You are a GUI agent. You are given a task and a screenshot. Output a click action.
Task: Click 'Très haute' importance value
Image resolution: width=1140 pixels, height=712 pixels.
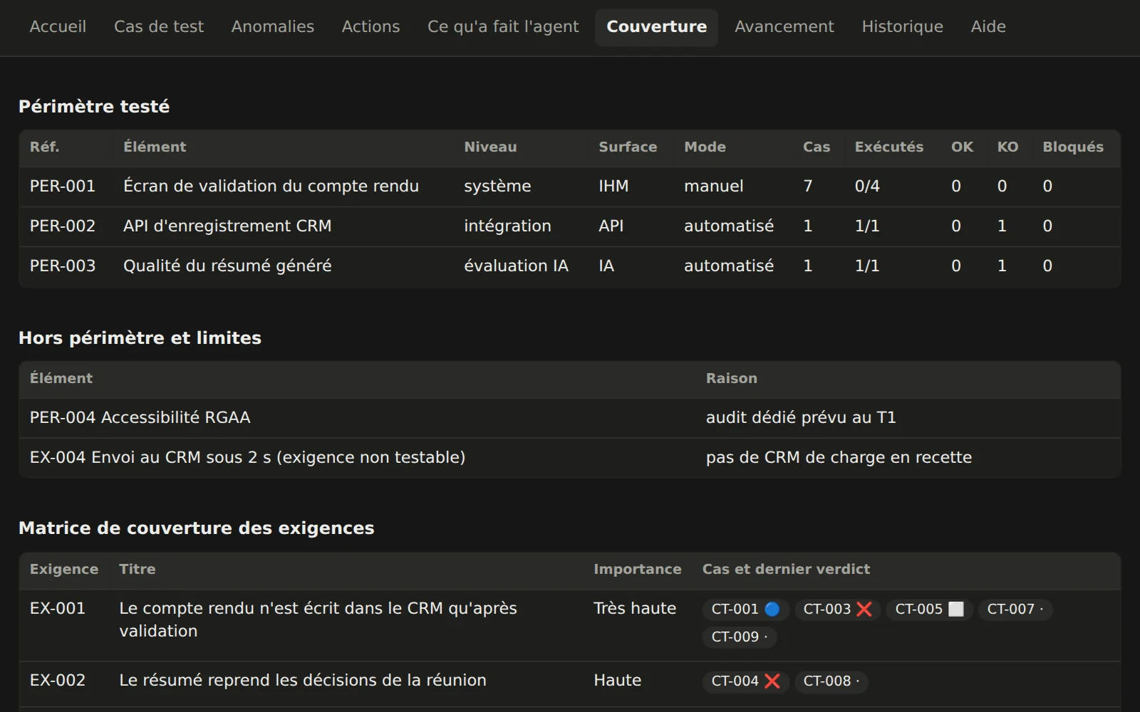click(x=635, y=609)
